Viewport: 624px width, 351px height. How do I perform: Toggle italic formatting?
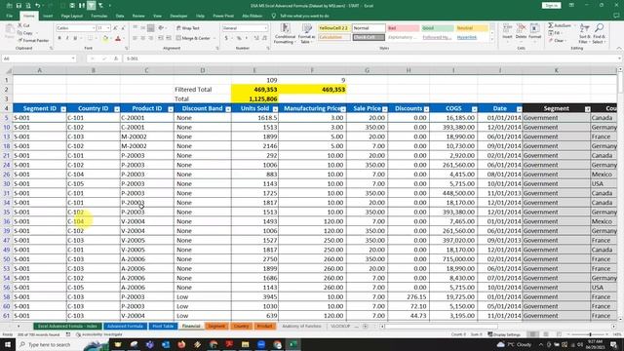(x=67, y=38)
